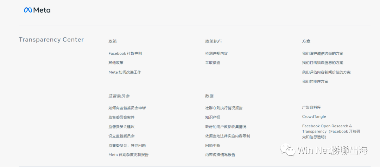Image resolution: width=380 pixels, height=167 pixels.
Task: Open CrowdTangle link
Action: point(314,117)
